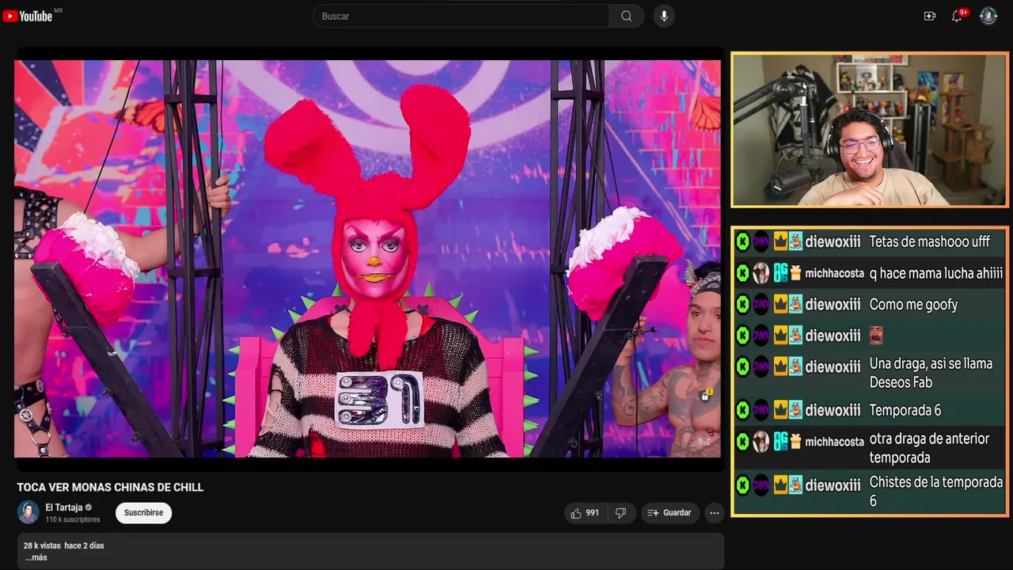The width and height of the screenshot is (1013, 570).
Task: Click chat message 'Temporada 6'
Action: (x=905, y=410)
